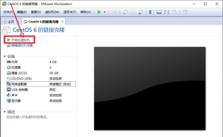223x137 pixels.
Task: Collapse the 设备 section
Action: (5, 57)
